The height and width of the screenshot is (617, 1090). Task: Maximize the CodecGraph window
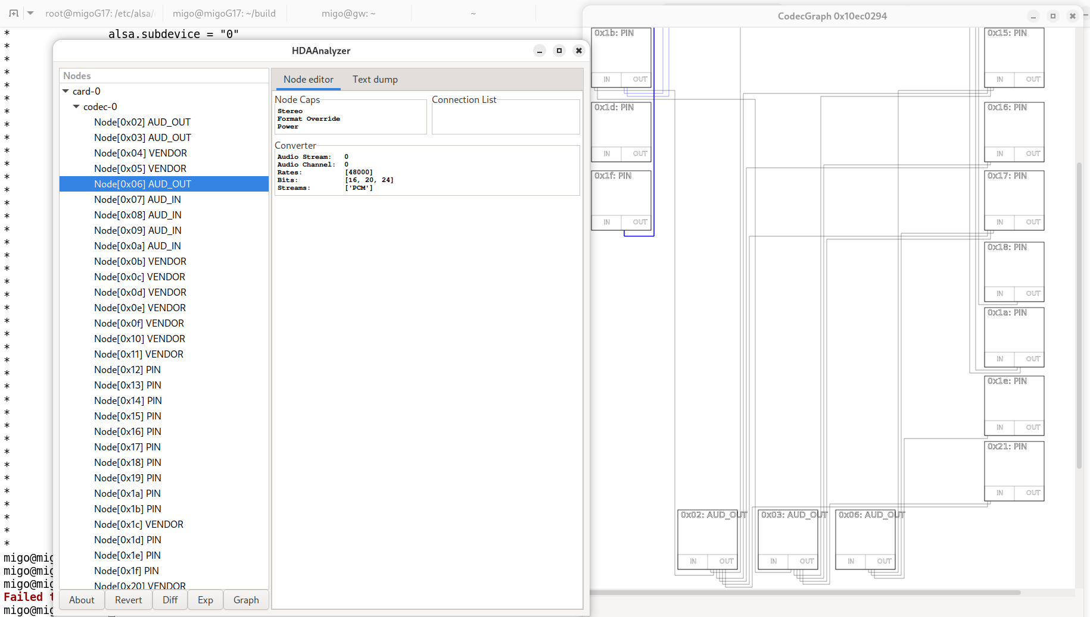[1052, 16]
